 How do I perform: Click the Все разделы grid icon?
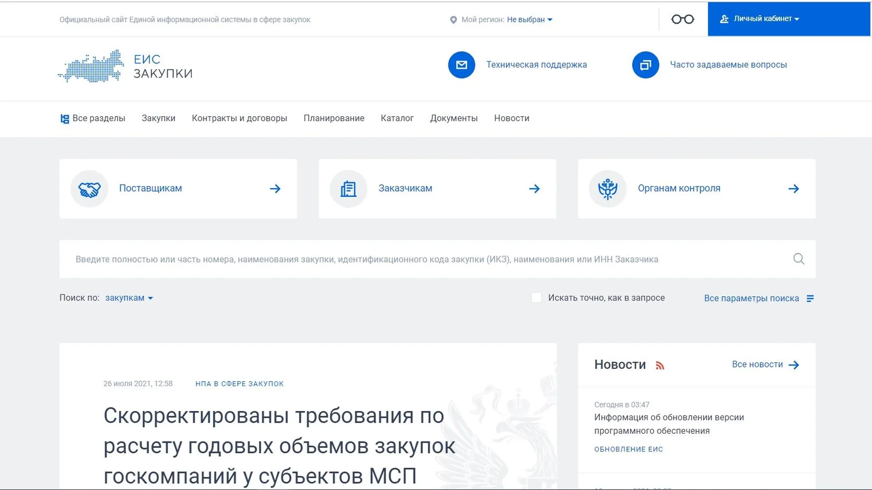[65, 119]
